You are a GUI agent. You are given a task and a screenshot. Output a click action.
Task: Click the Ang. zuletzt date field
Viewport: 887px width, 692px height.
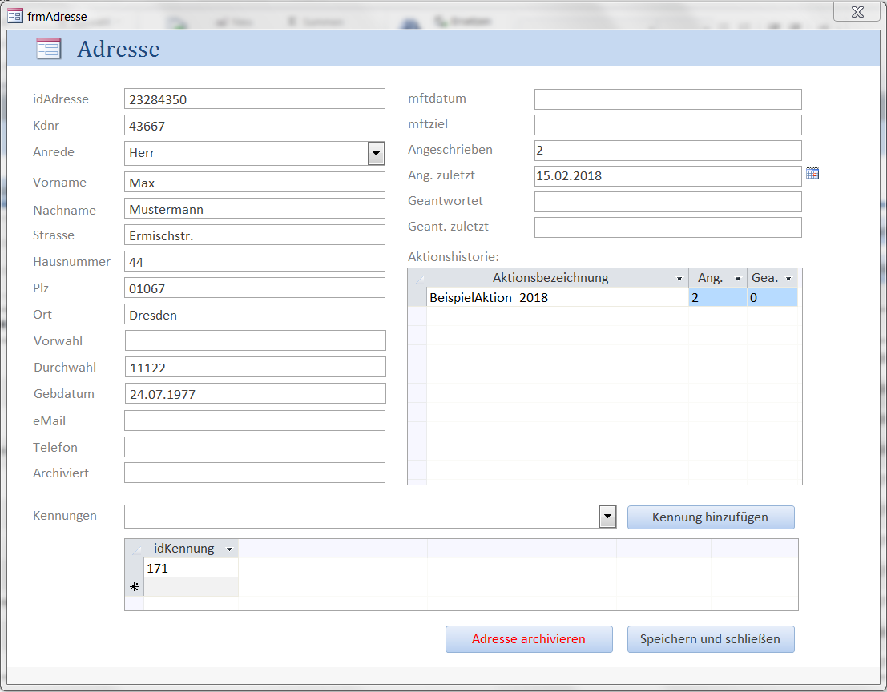(x=668, y=176)
